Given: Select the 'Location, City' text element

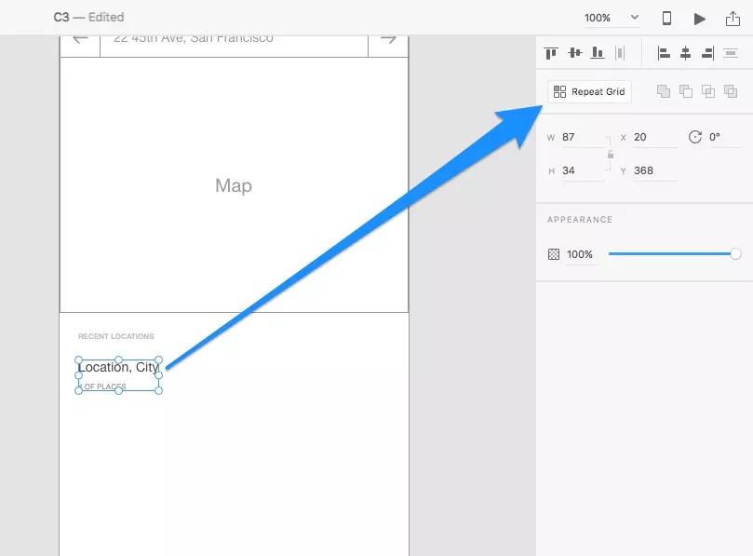Looking at the screenshot, I should pyautogui.click(x=118, y=367).
